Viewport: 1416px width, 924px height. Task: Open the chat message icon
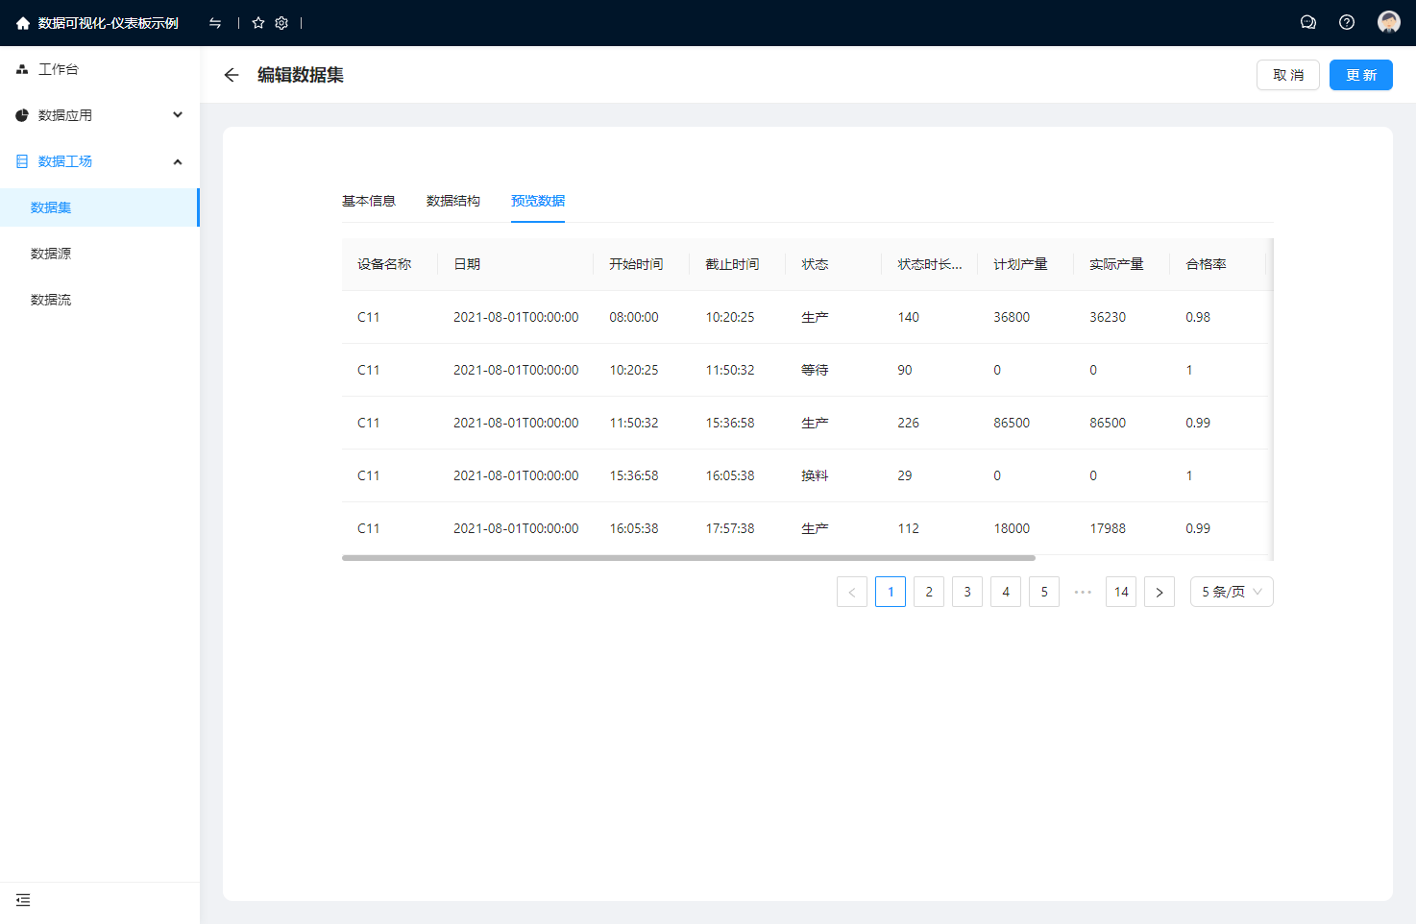tap(1307, 22)
